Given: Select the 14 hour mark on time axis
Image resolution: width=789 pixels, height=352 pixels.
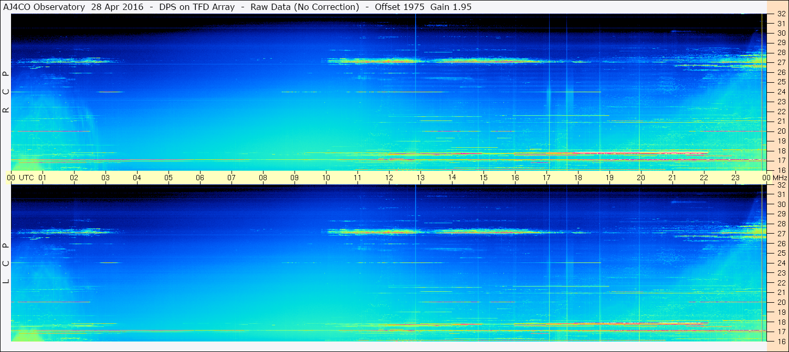Looking at the screenshot, I should click(452, 178).
